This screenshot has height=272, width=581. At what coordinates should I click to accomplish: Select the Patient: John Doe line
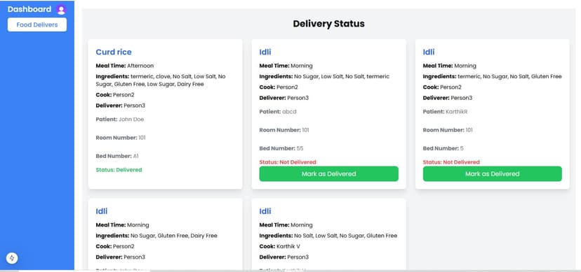pyautogui.click(x=120, y=119)
